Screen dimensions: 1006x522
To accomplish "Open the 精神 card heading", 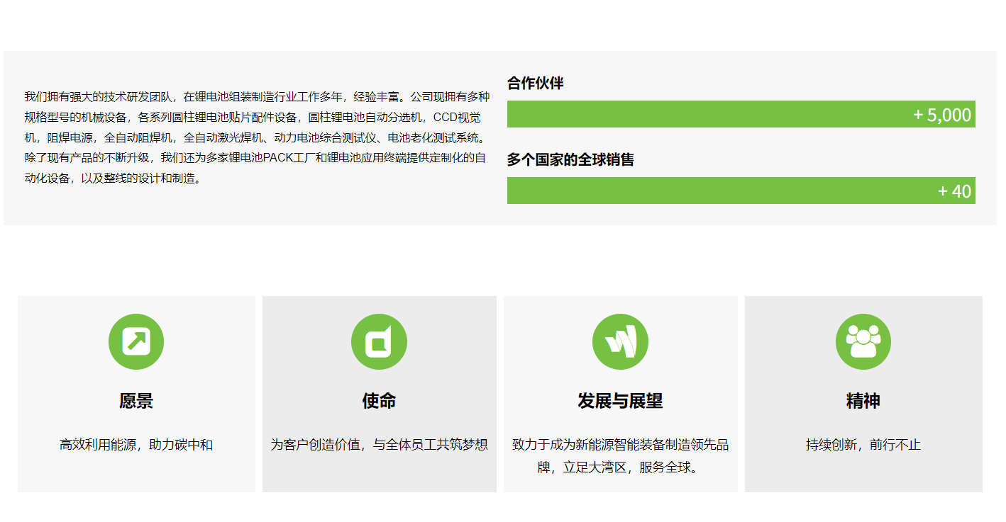I will click(863, 401).
